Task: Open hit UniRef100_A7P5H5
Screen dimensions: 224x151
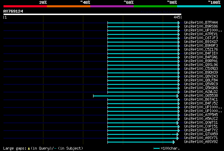Action: pyautogui.click(x=201, y=115)
